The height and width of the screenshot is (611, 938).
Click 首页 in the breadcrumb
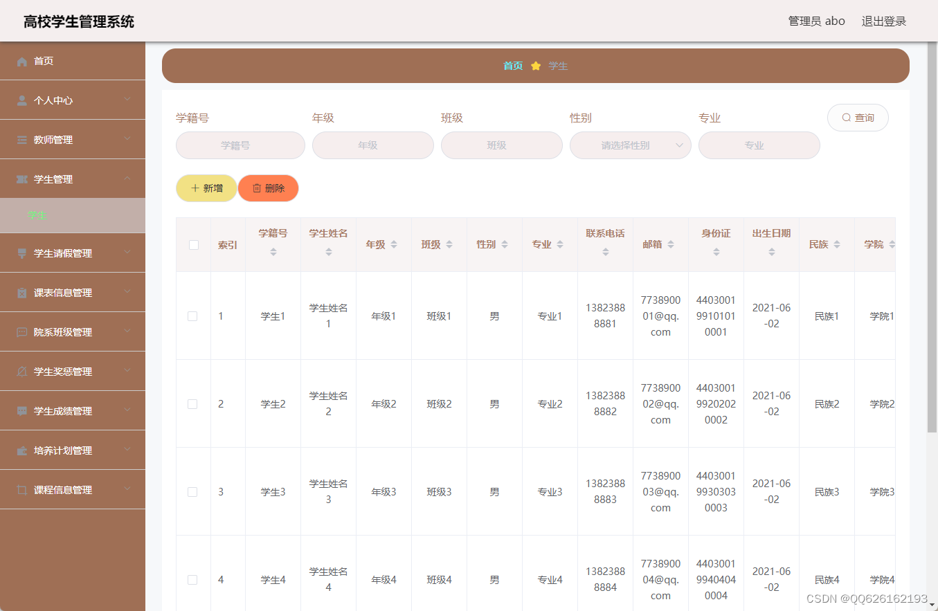(x=513, y=66)
